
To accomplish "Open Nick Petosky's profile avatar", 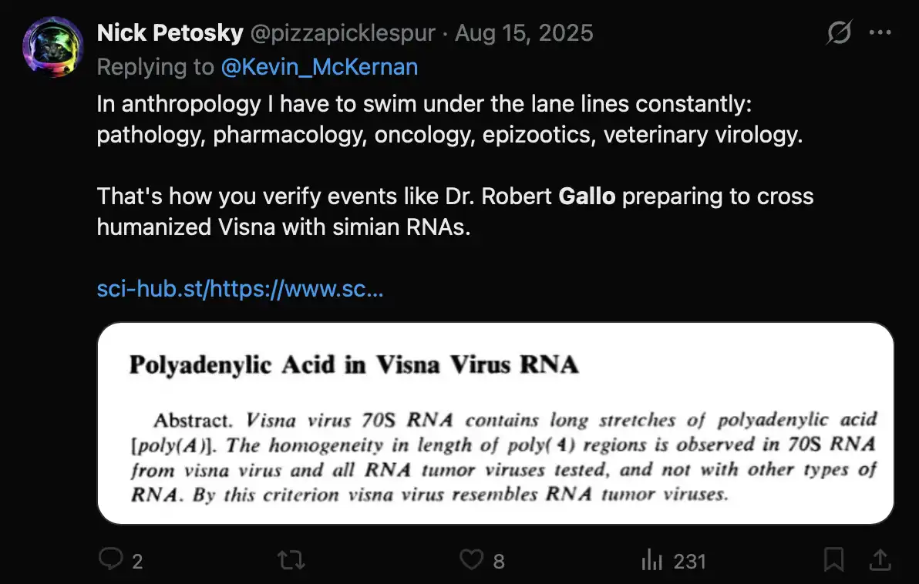I will [53, 47].
